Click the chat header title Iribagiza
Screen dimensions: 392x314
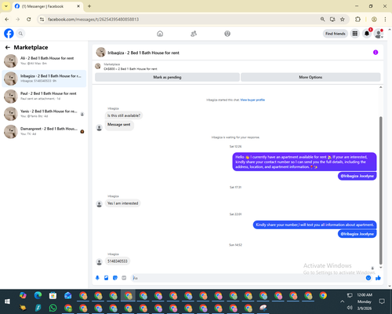(143, 53)
